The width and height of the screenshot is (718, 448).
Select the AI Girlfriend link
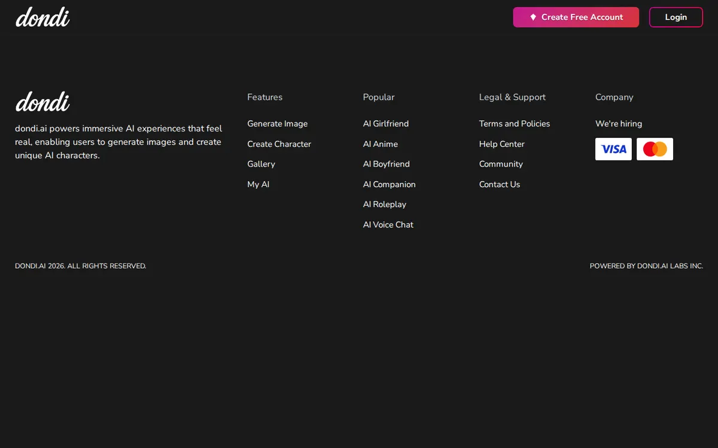386,124
